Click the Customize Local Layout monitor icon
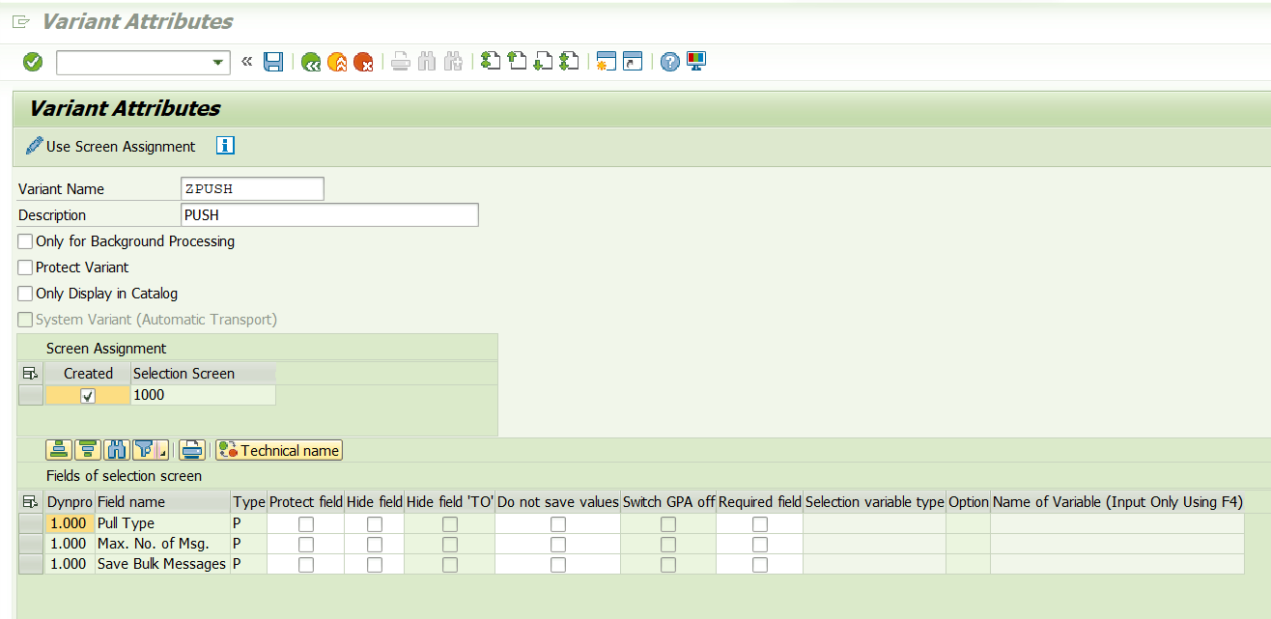1271x619 pixels. (698, 61)
